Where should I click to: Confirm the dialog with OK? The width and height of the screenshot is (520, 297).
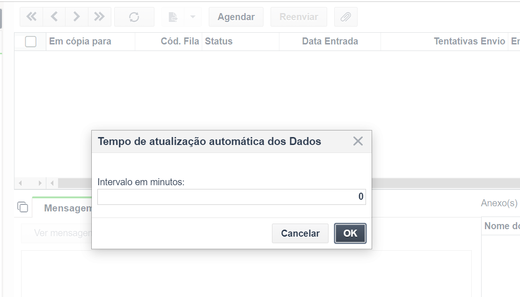click(x=350, y=233)
